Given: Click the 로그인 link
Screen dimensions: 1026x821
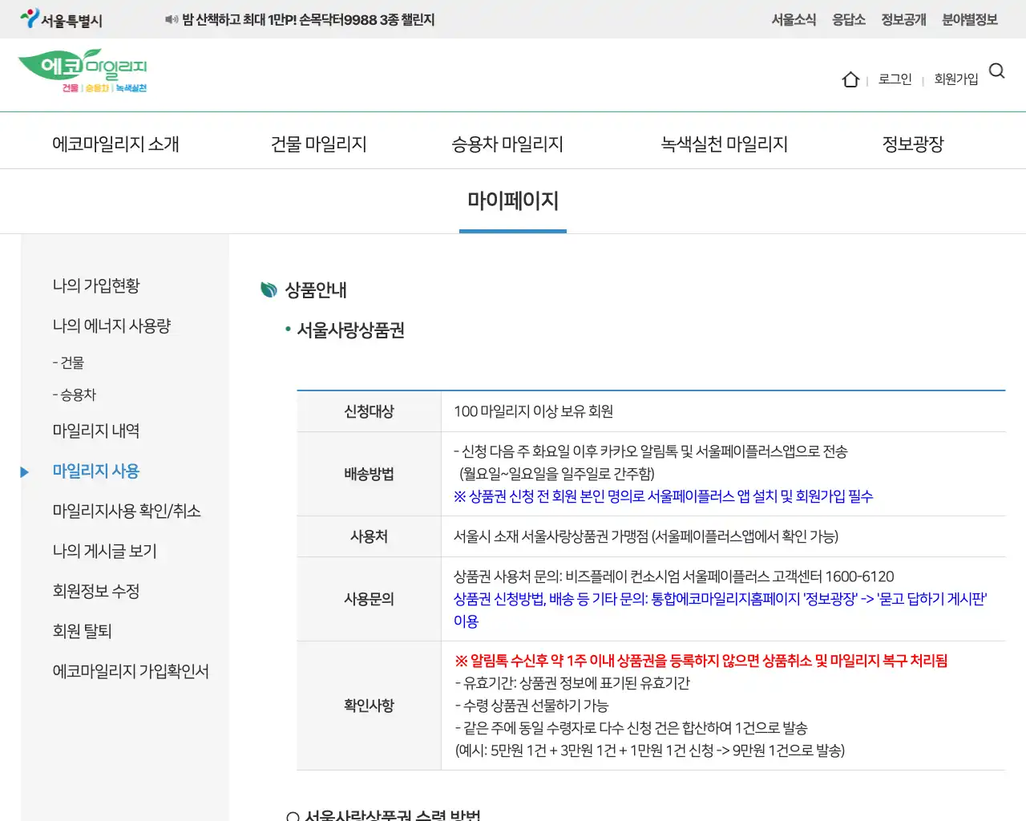Looking at the screenshot, I should (x=895, y=79).
